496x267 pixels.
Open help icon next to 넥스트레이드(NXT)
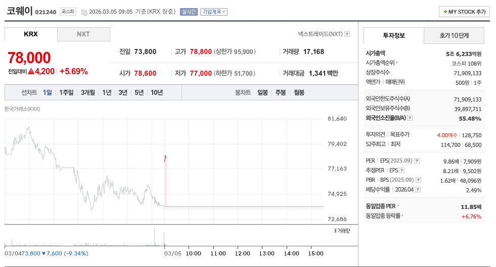(347, 34)
